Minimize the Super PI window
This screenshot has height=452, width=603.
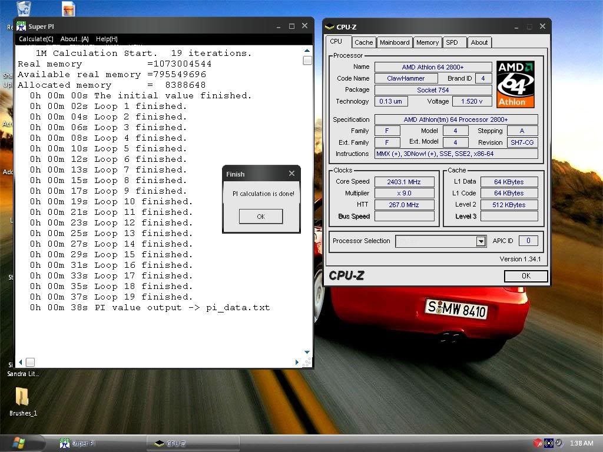point(279,26)
